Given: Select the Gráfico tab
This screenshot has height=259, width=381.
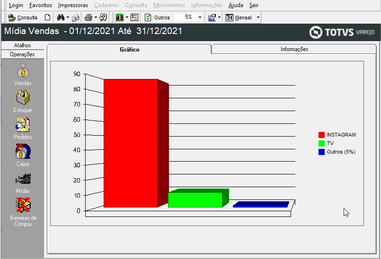Looking at the screenshot, I should point(130,49).
